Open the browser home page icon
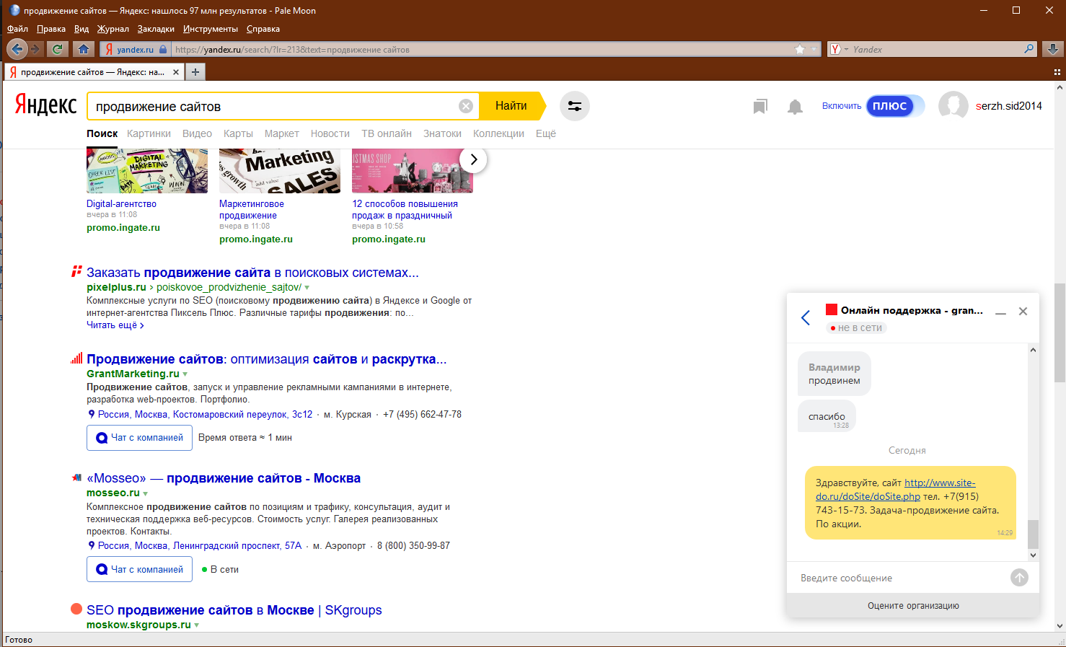The width and height of the screenshot is (1066, 647). 84,49
